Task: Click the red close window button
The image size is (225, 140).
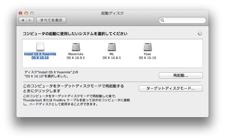Action: point(20,13)
